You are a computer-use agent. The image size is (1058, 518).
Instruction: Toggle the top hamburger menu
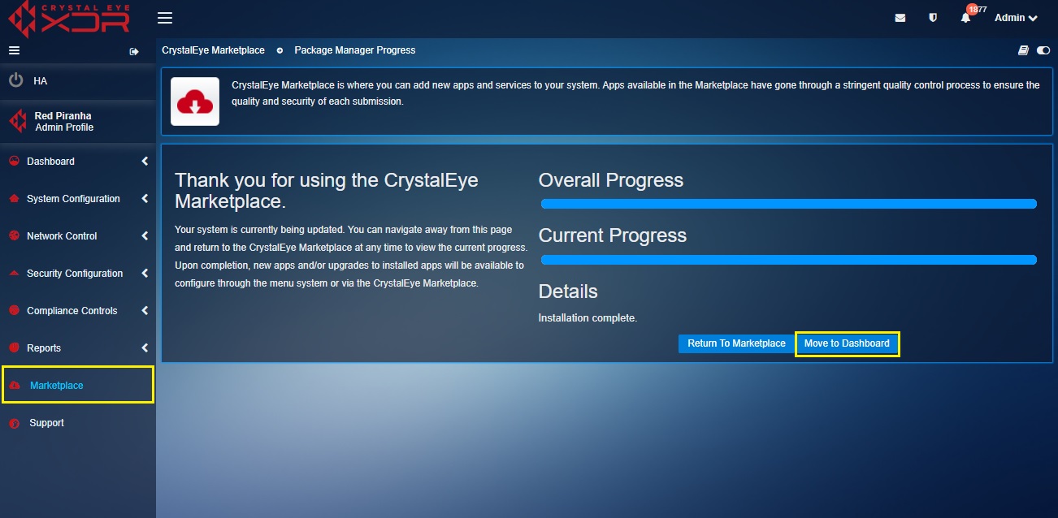pyautogui.click(x=165, y=18)
